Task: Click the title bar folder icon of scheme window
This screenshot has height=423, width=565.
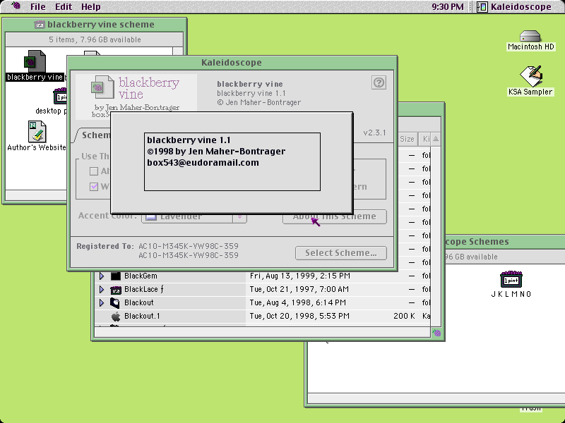Action: [40, 25]
